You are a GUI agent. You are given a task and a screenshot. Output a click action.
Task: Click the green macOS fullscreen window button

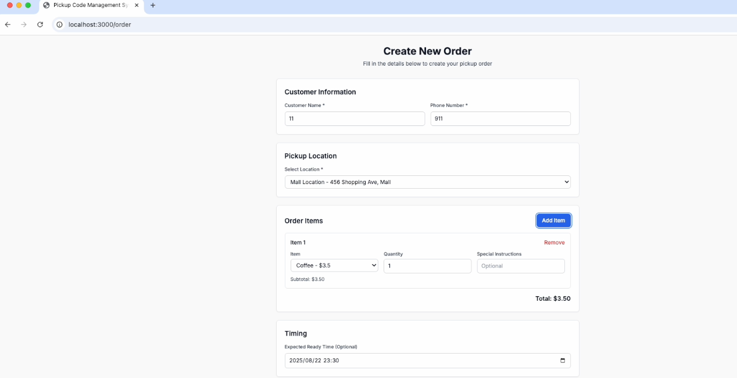(28, 5)
